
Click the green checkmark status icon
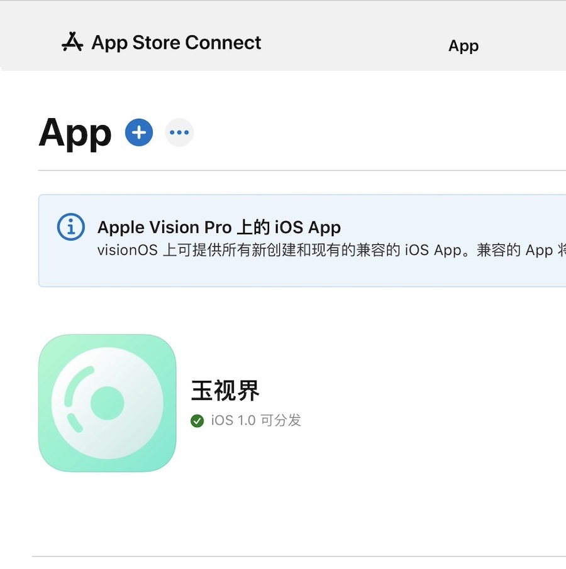[x=197, y=421]
